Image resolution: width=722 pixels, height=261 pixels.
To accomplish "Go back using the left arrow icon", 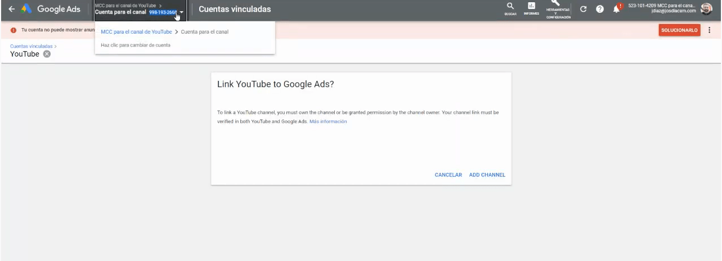I will 12,10.
